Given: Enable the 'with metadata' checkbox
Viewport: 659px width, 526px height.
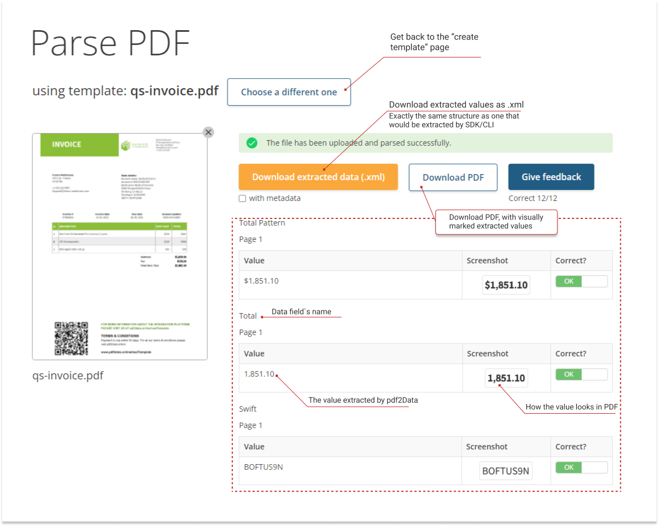Looking at the screenshot, I should point(242,199).
